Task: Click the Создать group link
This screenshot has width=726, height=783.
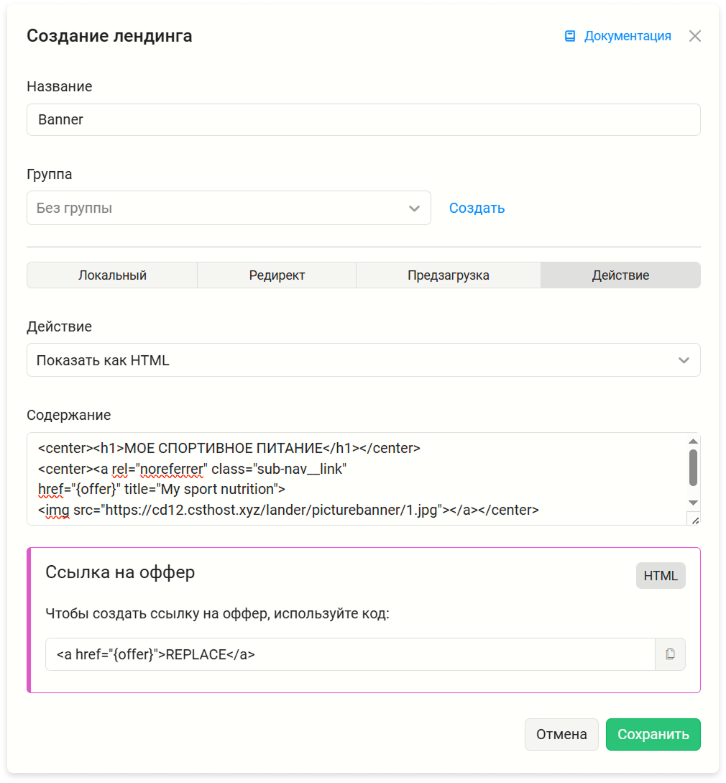Action: pyautogui.click(x=477, y=208)
